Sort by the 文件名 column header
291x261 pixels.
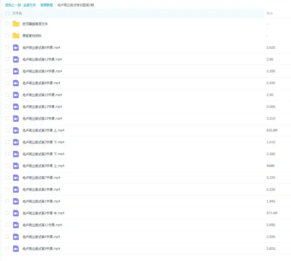coord(17,13)
